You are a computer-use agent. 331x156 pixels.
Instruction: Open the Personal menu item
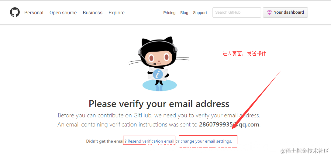click(34, 13)
